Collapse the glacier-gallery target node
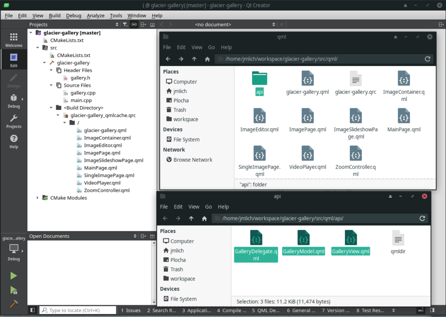The width and height of the screenshot is (446, 317). [x=44, y=63]
